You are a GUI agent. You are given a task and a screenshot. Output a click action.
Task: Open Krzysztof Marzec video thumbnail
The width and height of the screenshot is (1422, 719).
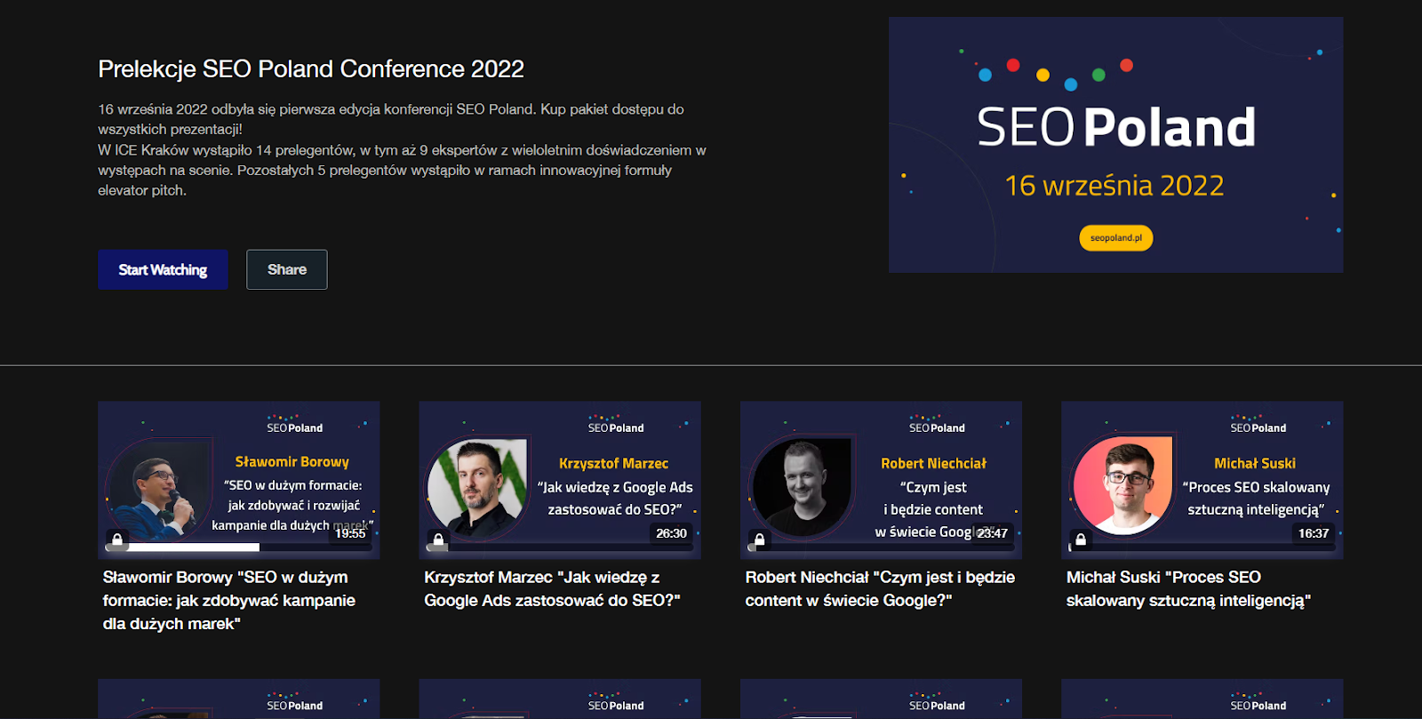point(560,480)
